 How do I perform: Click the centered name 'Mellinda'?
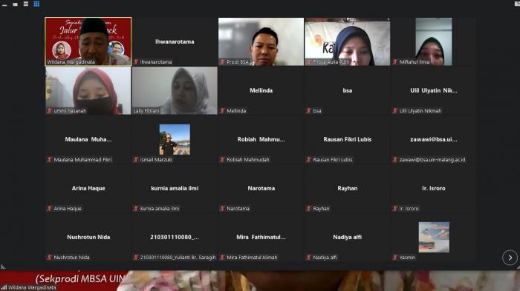point(261,90)
